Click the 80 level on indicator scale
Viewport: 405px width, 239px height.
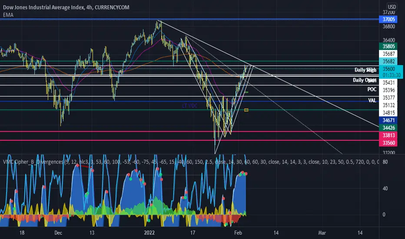(385, 162)
